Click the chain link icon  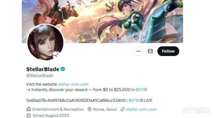pos(123,109)
